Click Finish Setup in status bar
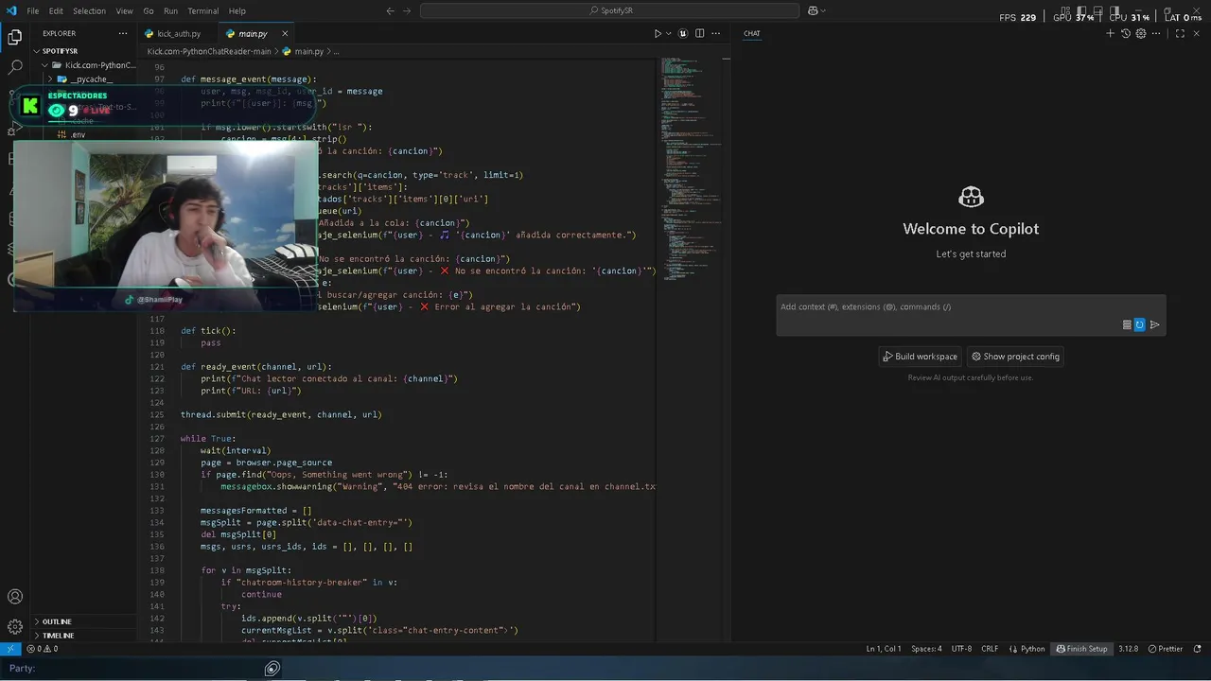 (x=1081, y=649)
